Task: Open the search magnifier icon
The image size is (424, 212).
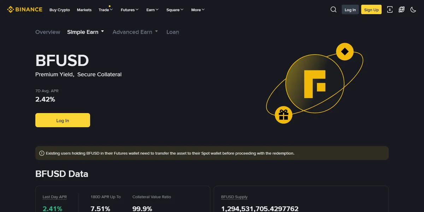Action: click(334, 10)
